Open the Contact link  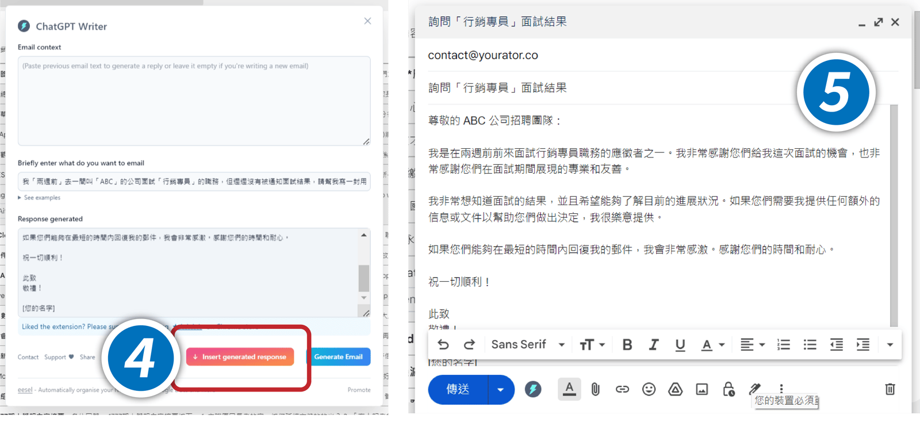(x=28, y=357)
